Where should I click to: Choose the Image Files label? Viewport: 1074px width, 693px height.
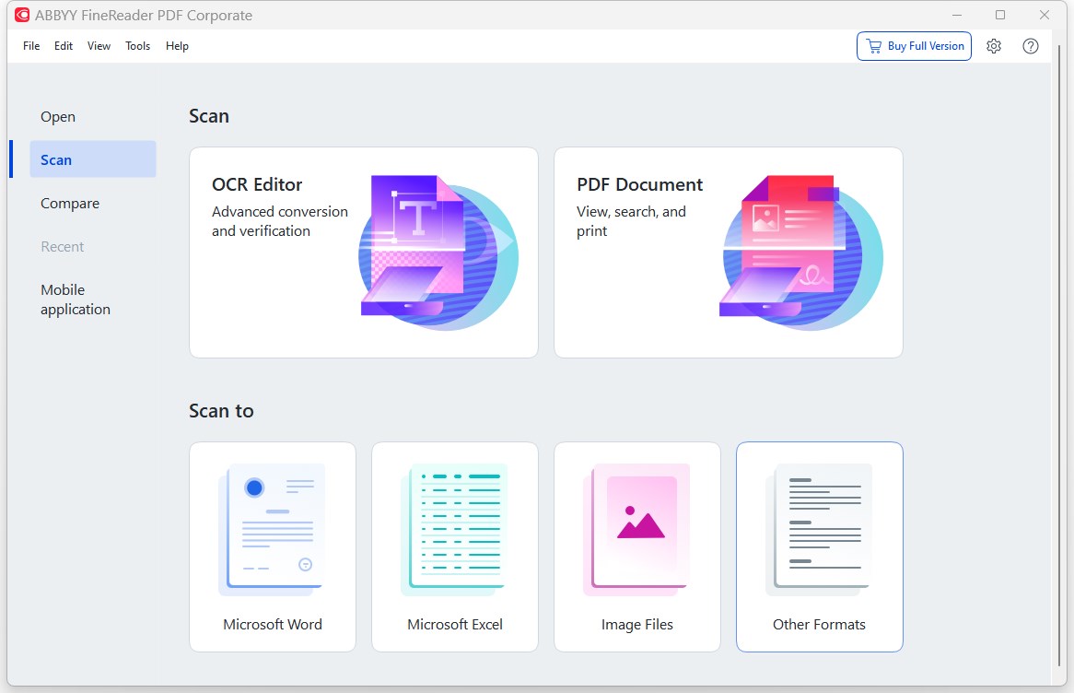pos(637,625)
